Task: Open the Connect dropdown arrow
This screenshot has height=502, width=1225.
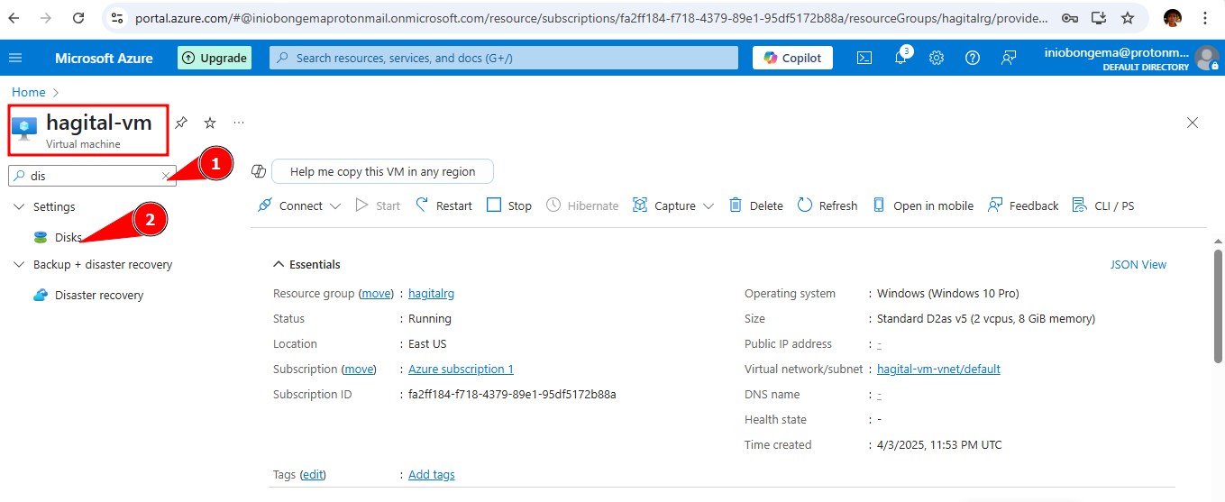Action: [335, 205]
